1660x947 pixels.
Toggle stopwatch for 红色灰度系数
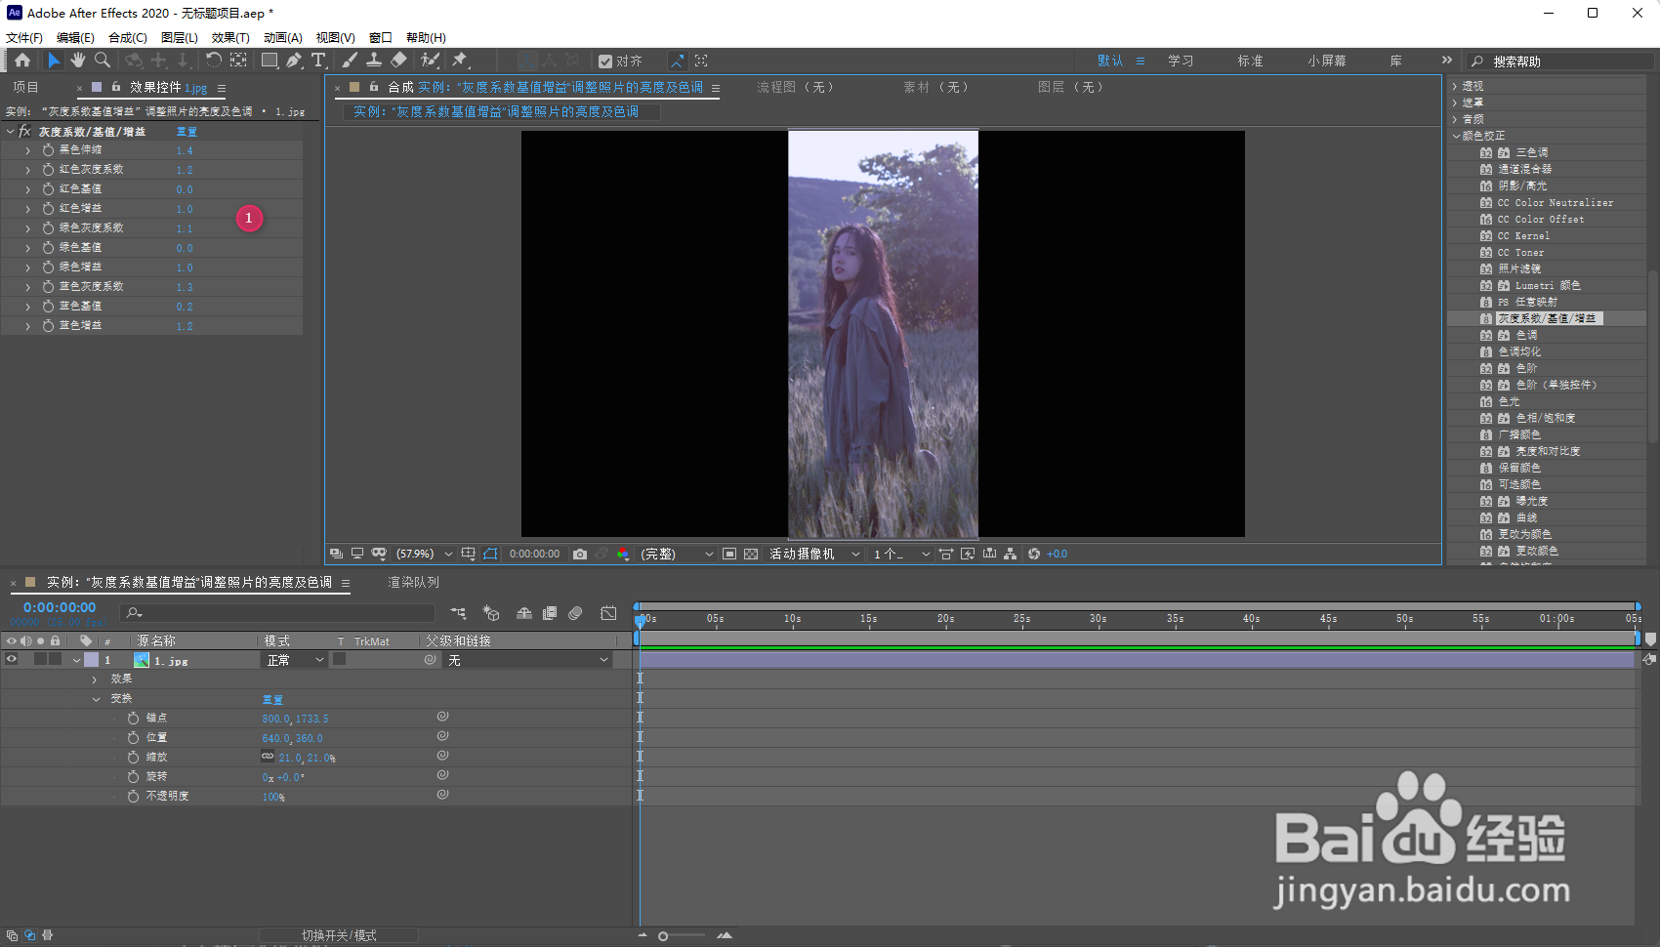[x=48, y=170]
